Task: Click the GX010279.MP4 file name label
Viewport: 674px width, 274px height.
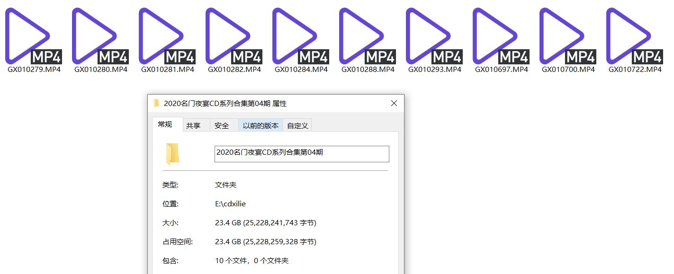Action: (x=34, y=69)
